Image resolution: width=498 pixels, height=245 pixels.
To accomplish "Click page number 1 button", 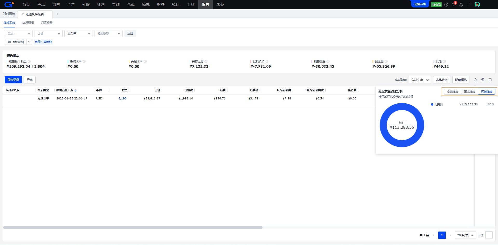I will [x=442, y=235].
